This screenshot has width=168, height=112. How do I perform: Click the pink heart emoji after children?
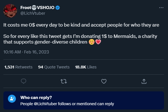point(98,42)
